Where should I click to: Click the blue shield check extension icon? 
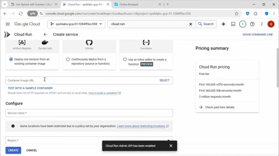click(x=266, y=13)
